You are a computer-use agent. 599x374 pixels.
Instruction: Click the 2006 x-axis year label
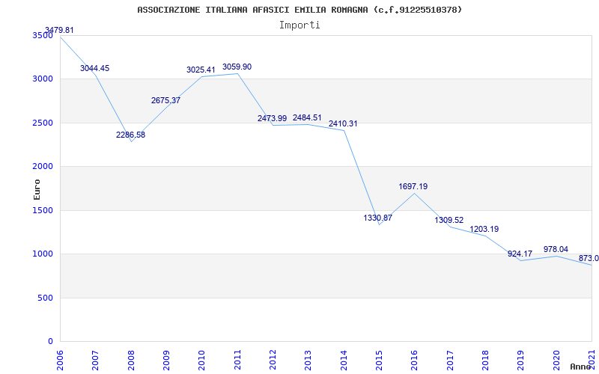click(x=60, y=360)
